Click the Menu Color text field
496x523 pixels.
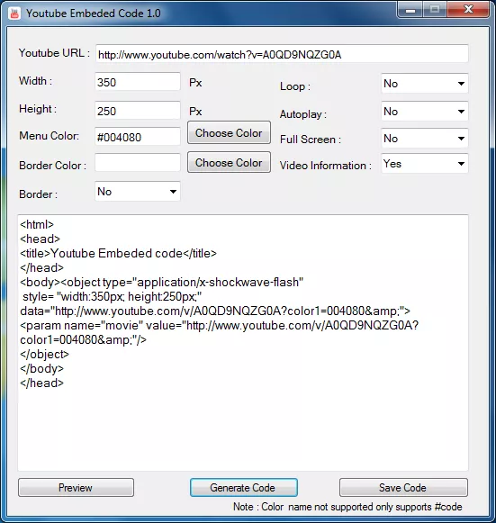coord(138,137)
